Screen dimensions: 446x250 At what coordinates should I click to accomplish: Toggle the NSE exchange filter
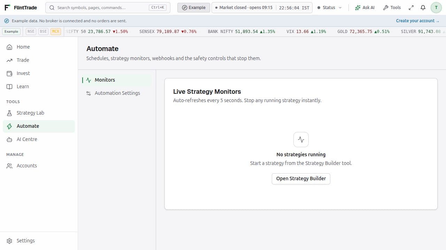coord(31,32)
